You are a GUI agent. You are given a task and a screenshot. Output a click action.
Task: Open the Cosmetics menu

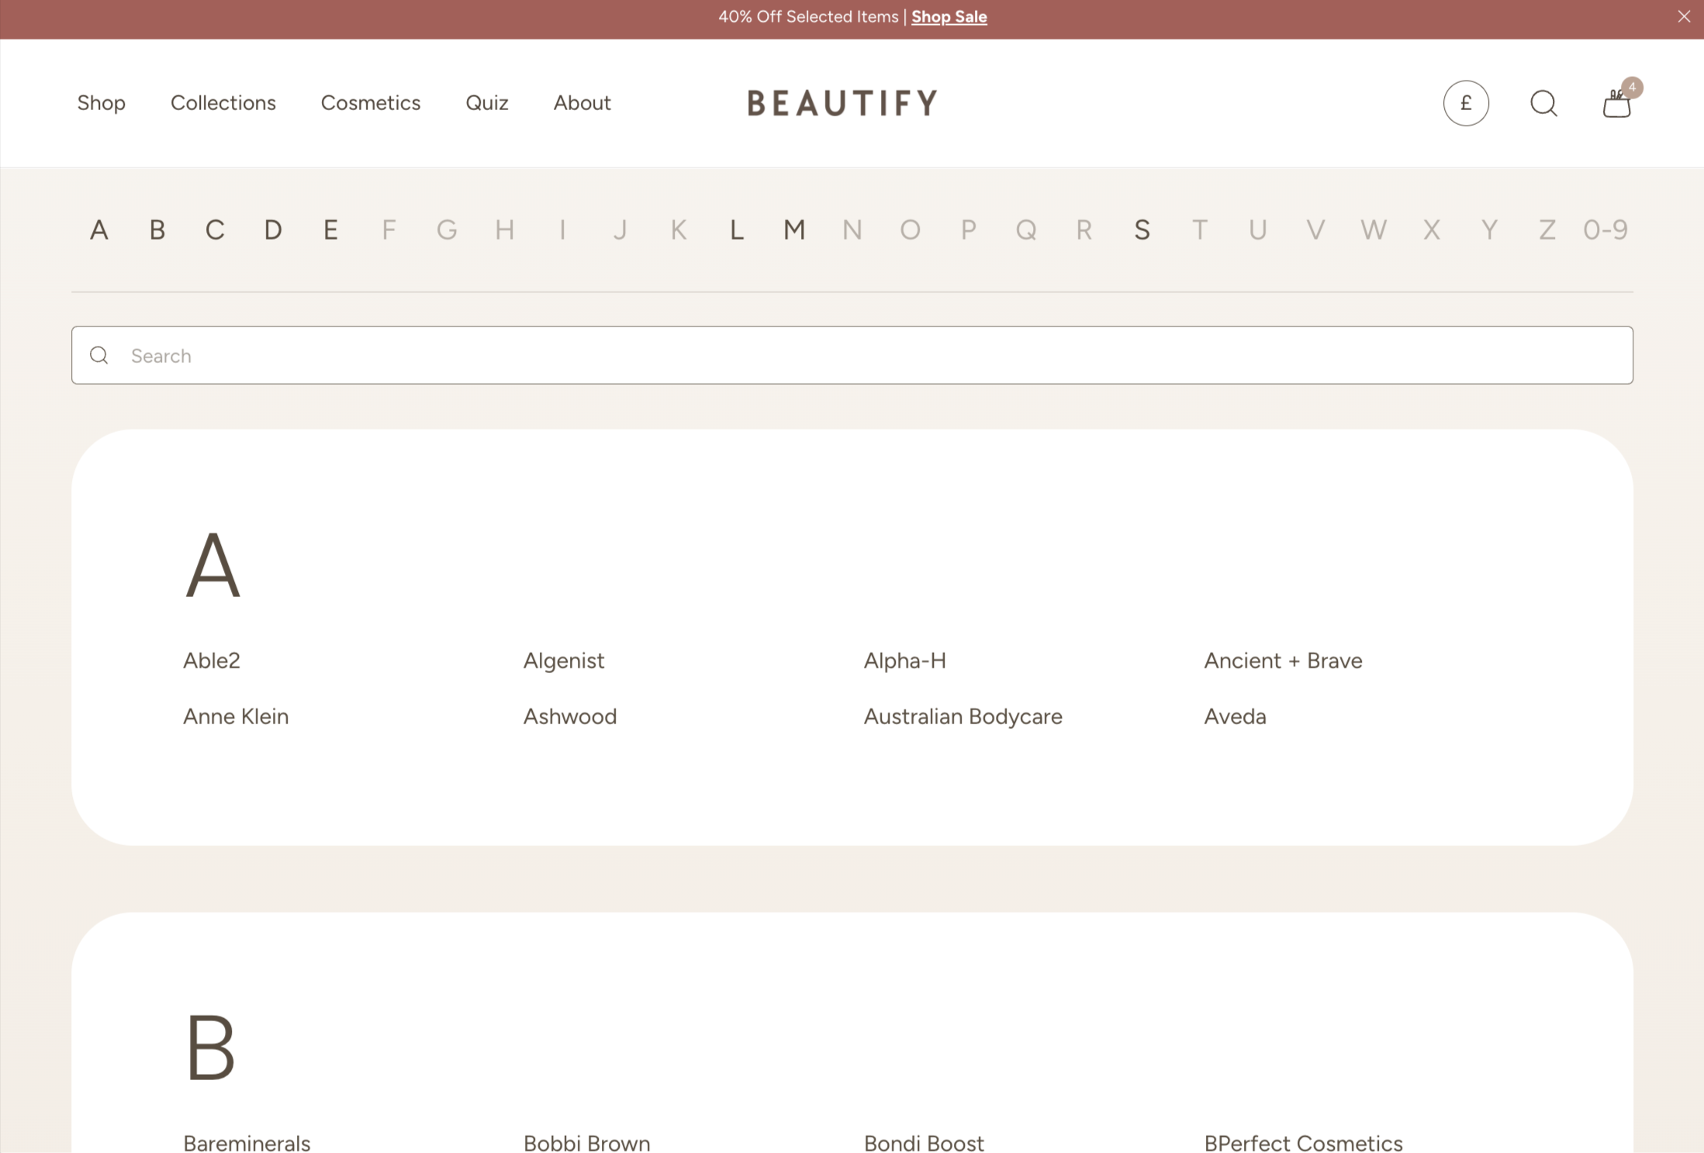[x=371, y=102]
